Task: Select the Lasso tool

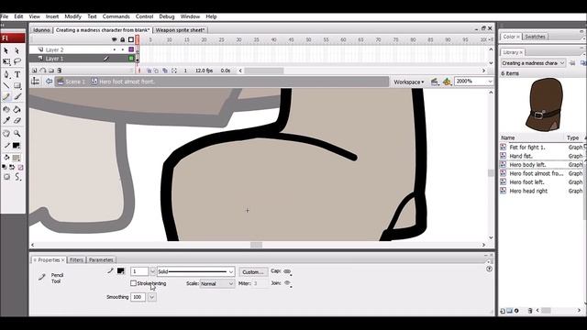Action: tap(17, 61)
